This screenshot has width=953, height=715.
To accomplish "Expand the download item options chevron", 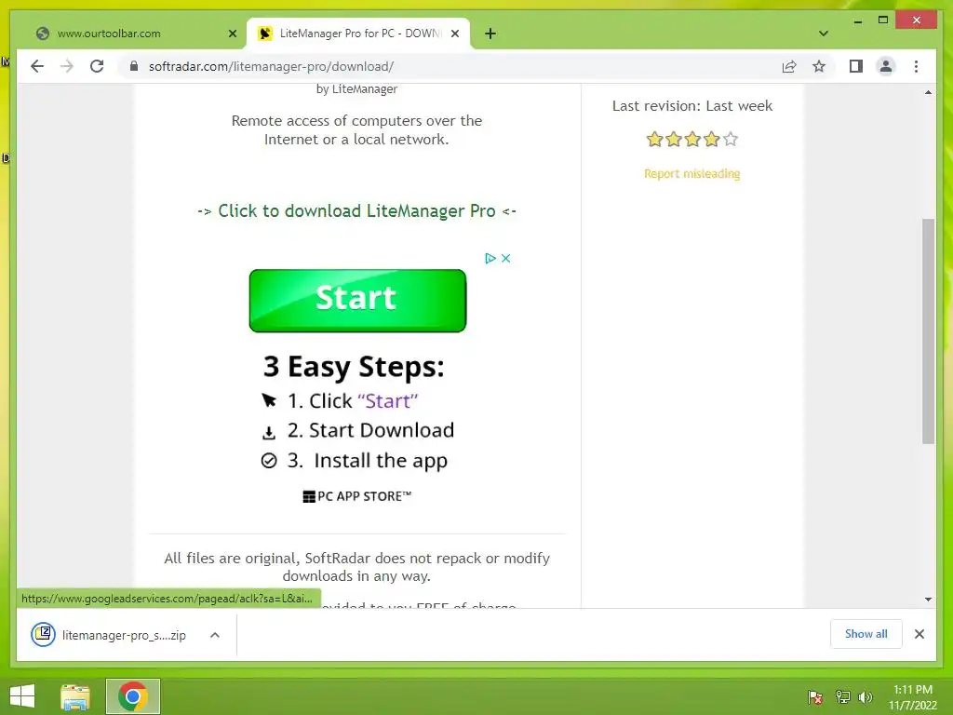I will [x=215, y=635].
